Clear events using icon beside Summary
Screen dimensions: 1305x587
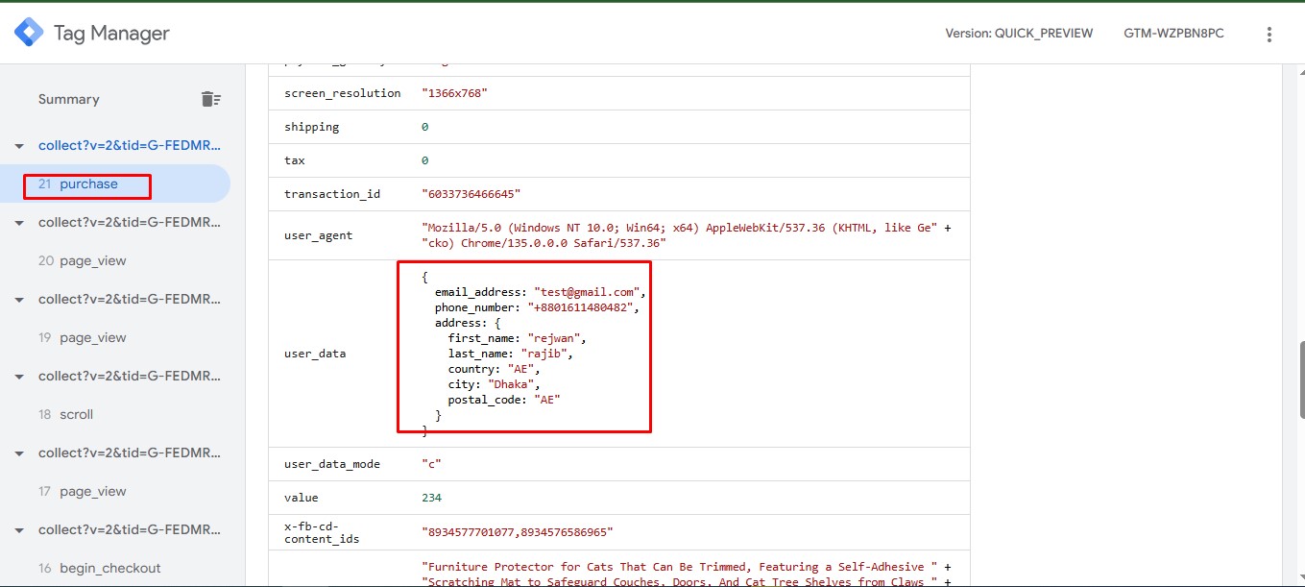tap(210, 99)
